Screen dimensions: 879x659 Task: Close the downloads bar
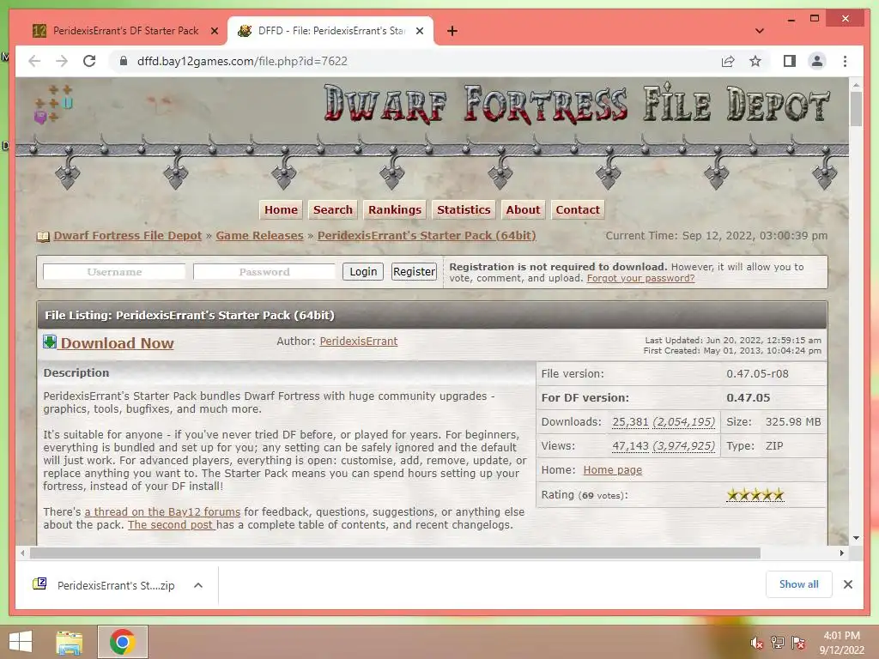[847, 584]
